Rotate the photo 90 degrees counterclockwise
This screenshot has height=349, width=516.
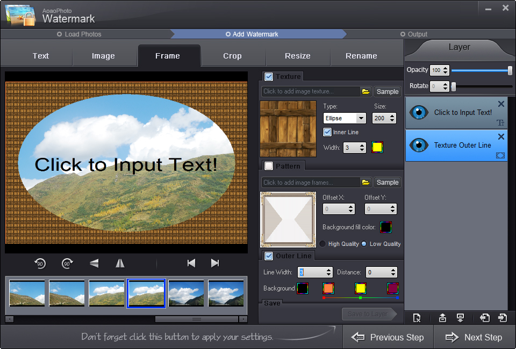(x=40, y=263)
